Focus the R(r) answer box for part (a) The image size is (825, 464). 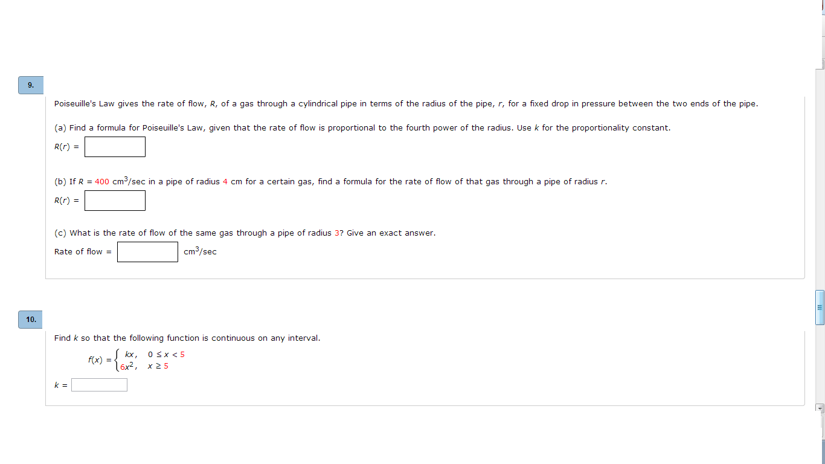(x=115, y=147)
